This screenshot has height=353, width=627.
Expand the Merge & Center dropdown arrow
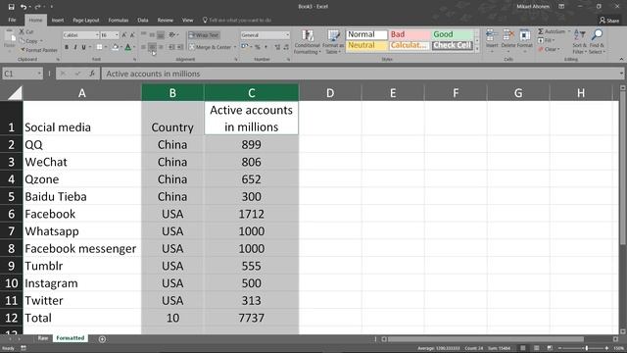235,47
